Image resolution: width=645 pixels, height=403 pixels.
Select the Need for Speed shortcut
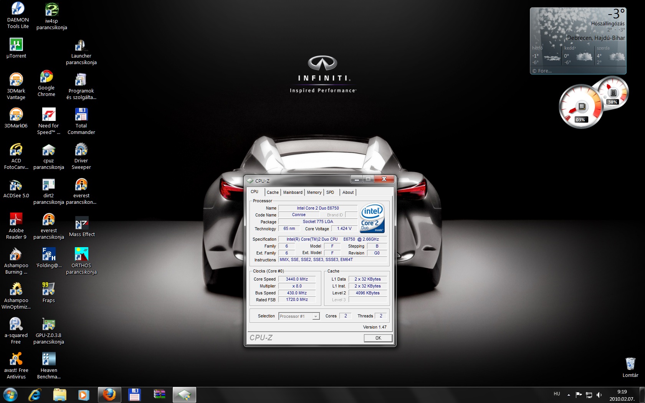coord(48,121)
